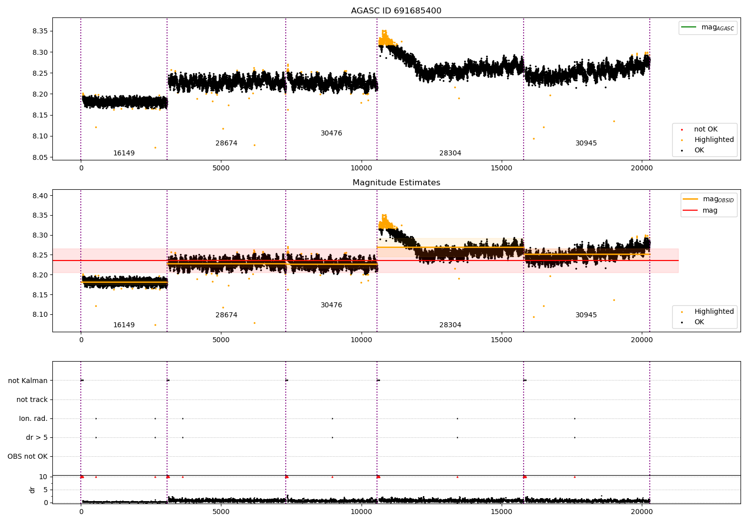Click obsid label 28674 in Magnitude Estimates plot

click(x=226, y=315)
